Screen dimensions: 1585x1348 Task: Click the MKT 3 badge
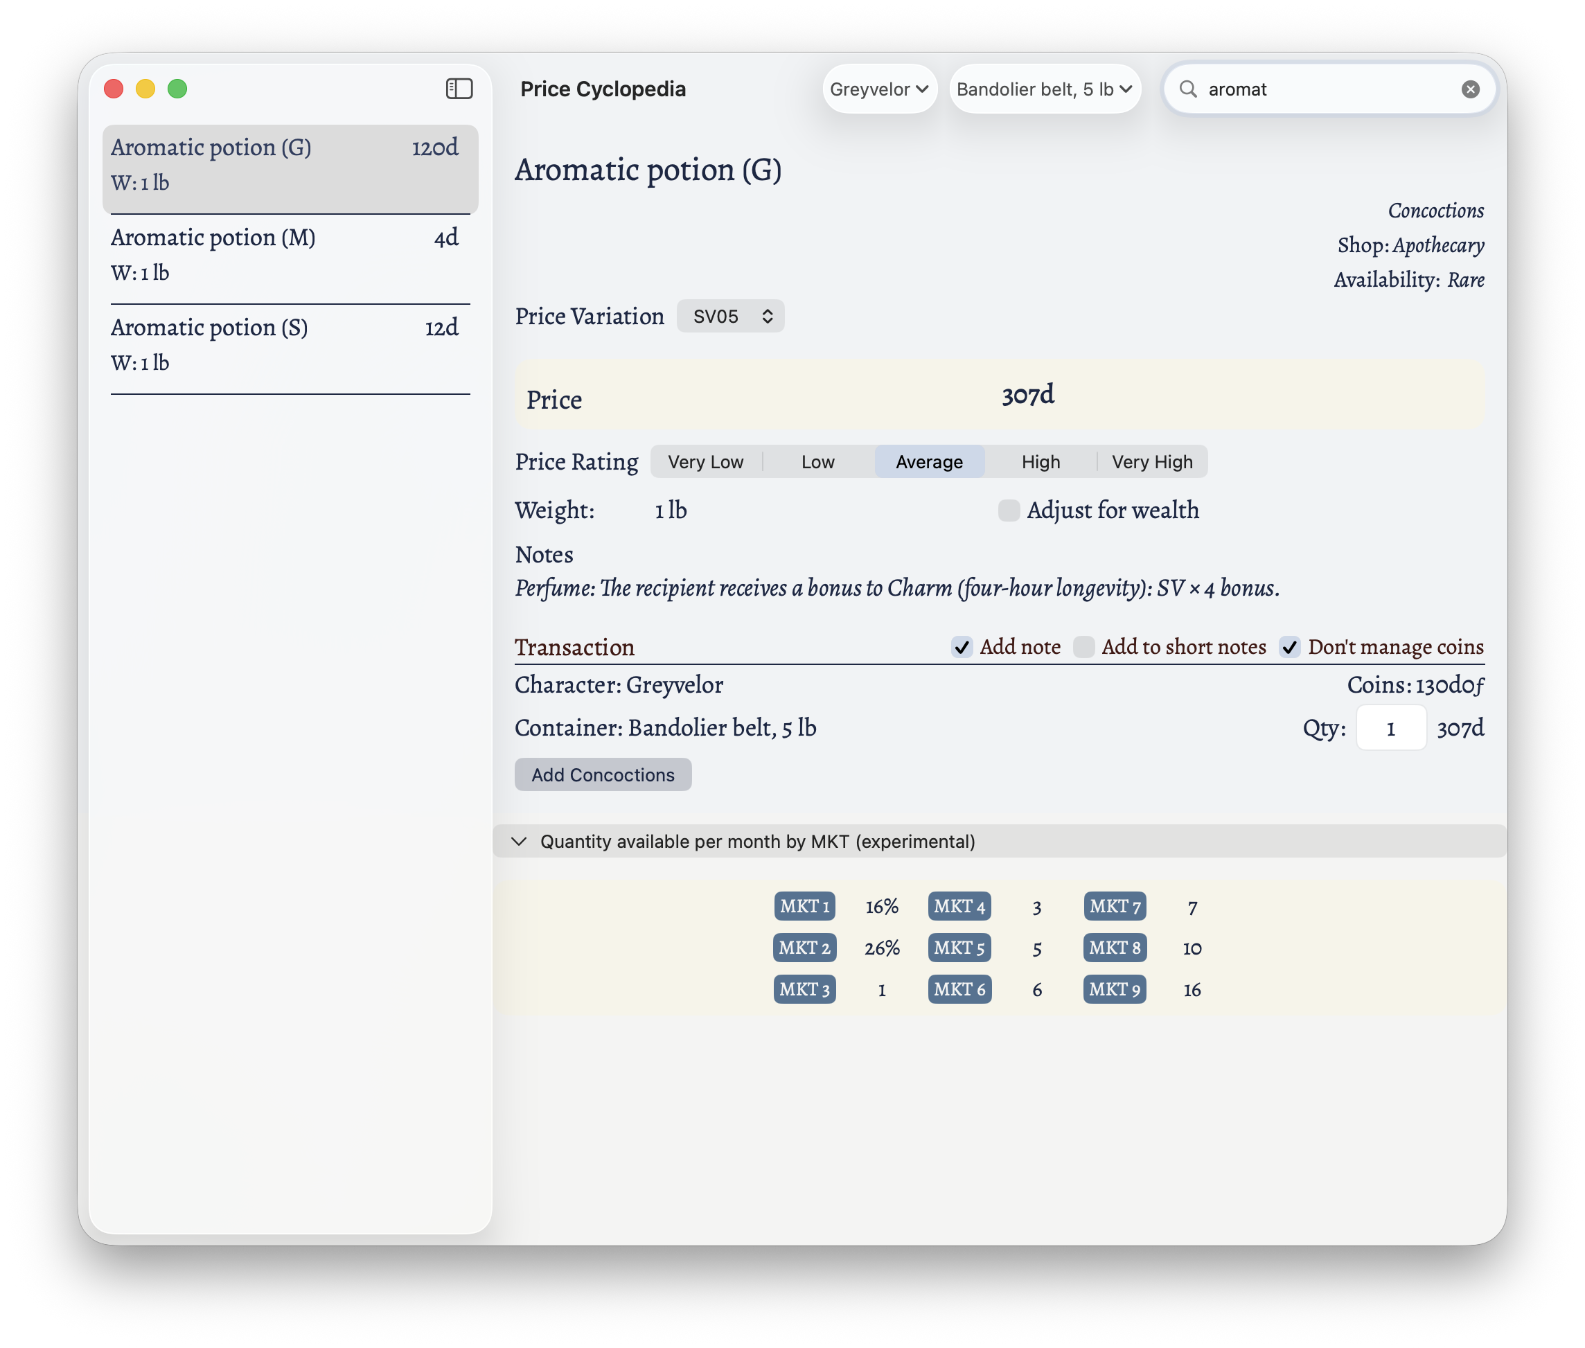pyautogui.click(x=804, y=989)
